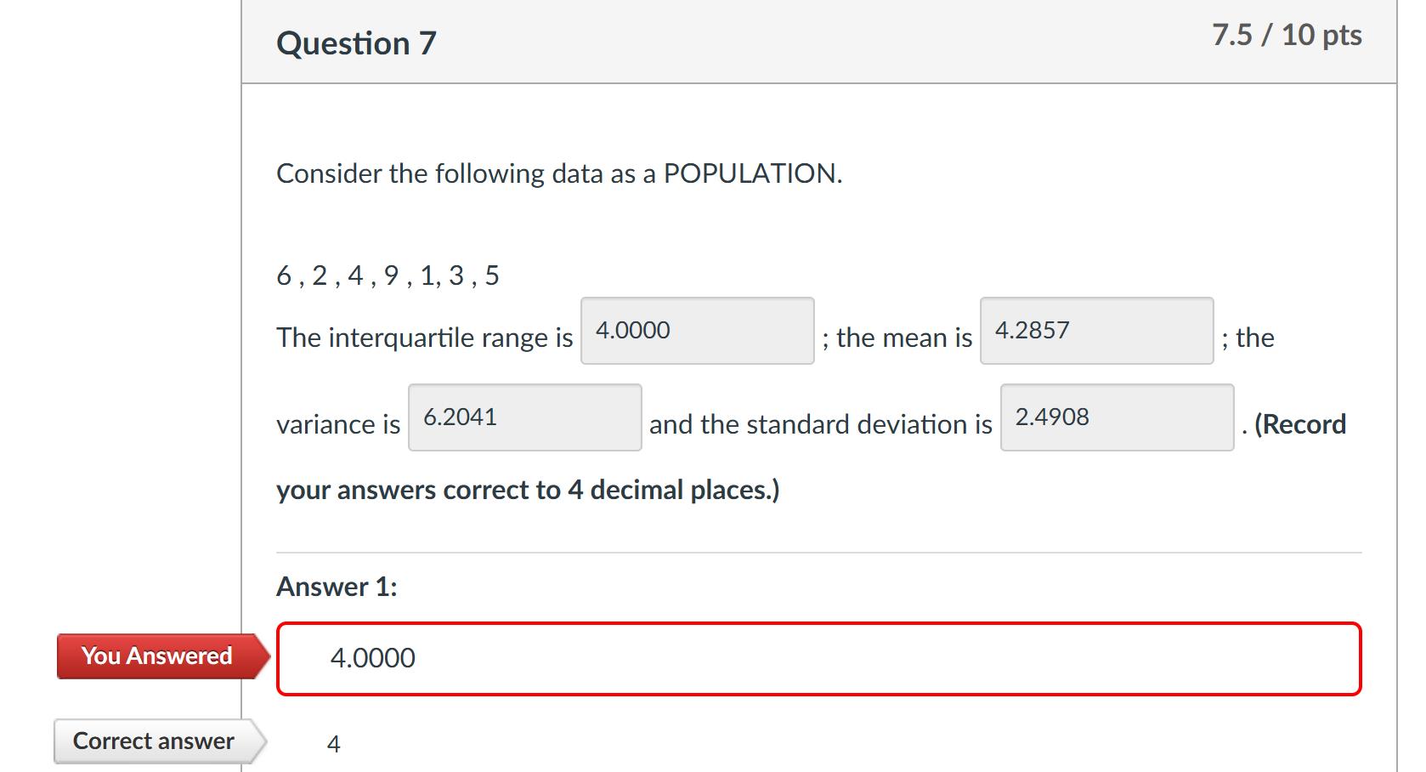Click the red "You Answered" label
1426x772 pixels.
[x=157, y=656]
